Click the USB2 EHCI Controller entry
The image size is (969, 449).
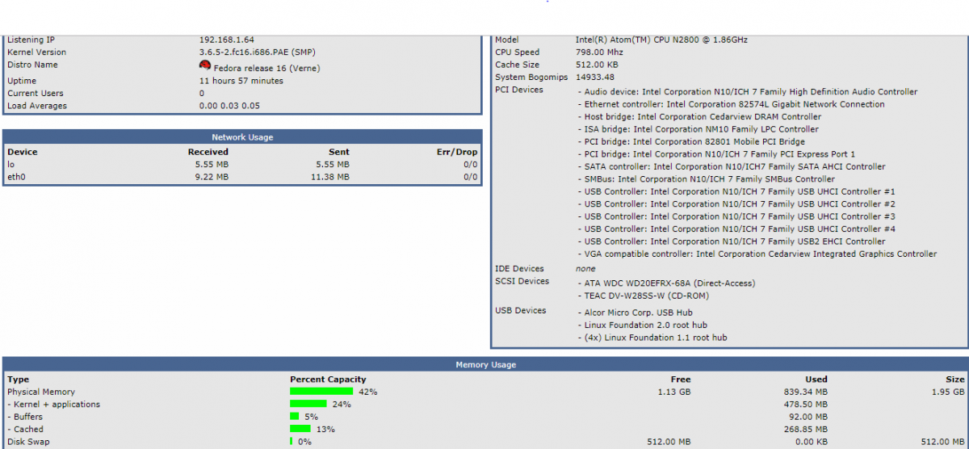point(732,241)
